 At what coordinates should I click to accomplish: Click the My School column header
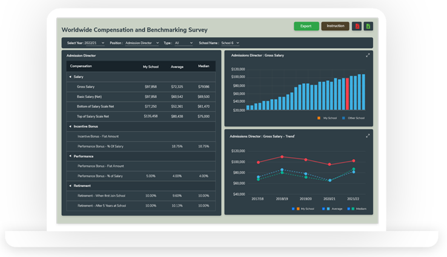151,67
